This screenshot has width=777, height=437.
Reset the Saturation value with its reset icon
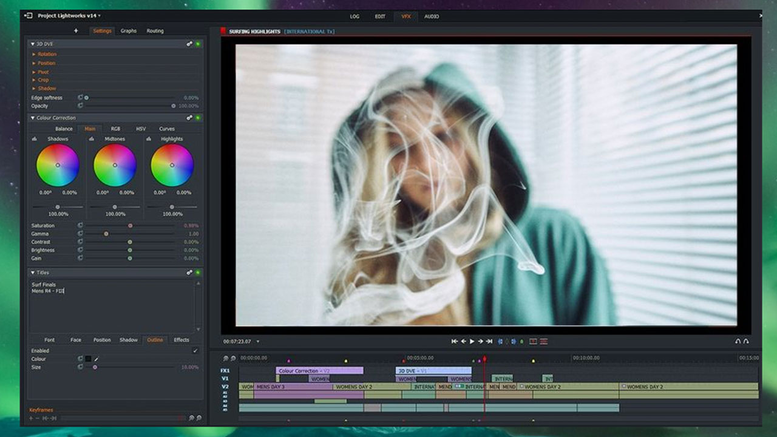pyautogui.click(x=81, y=225)
